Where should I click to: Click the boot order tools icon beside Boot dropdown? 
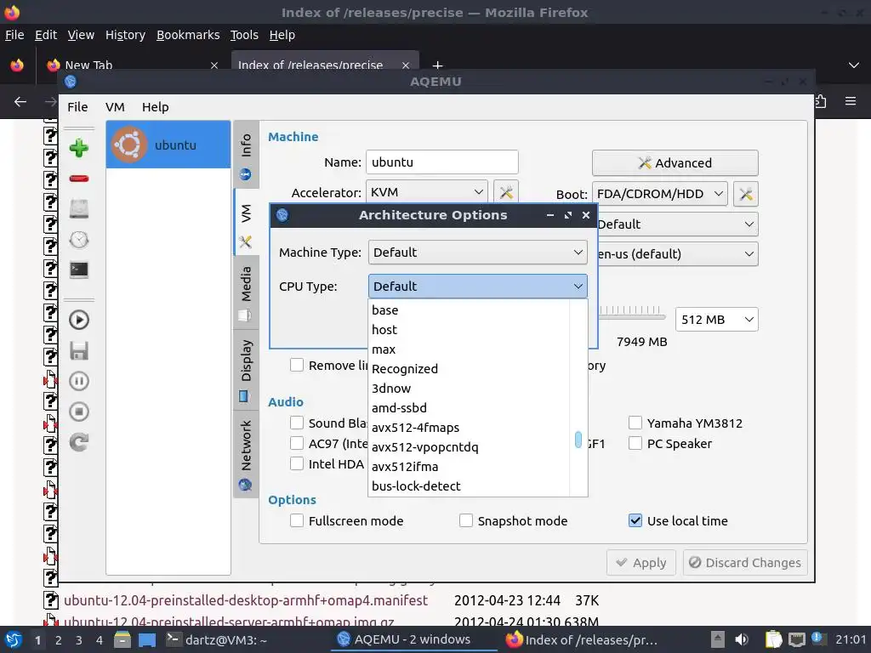point(745,194)
